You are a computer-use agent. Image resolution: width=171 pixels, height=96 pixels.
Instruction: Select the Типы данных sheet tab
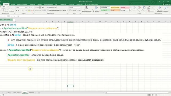(17, 93)
